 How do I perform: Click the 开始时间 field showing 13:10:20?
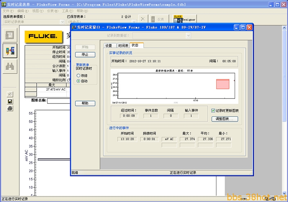pos(127,139)
